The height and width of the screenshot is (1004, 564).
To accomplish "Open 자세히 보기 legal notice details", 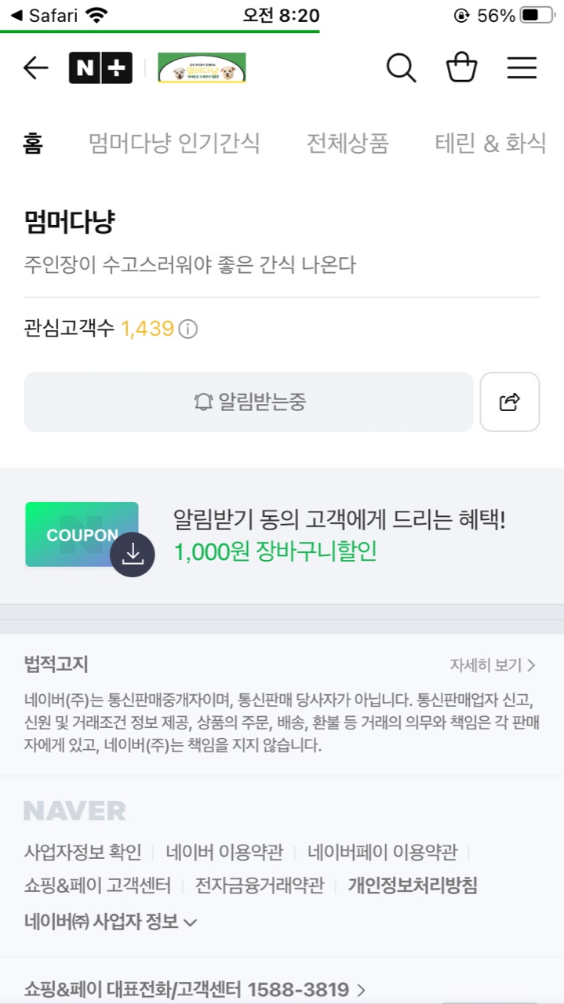I will click(x=493, y=665).
